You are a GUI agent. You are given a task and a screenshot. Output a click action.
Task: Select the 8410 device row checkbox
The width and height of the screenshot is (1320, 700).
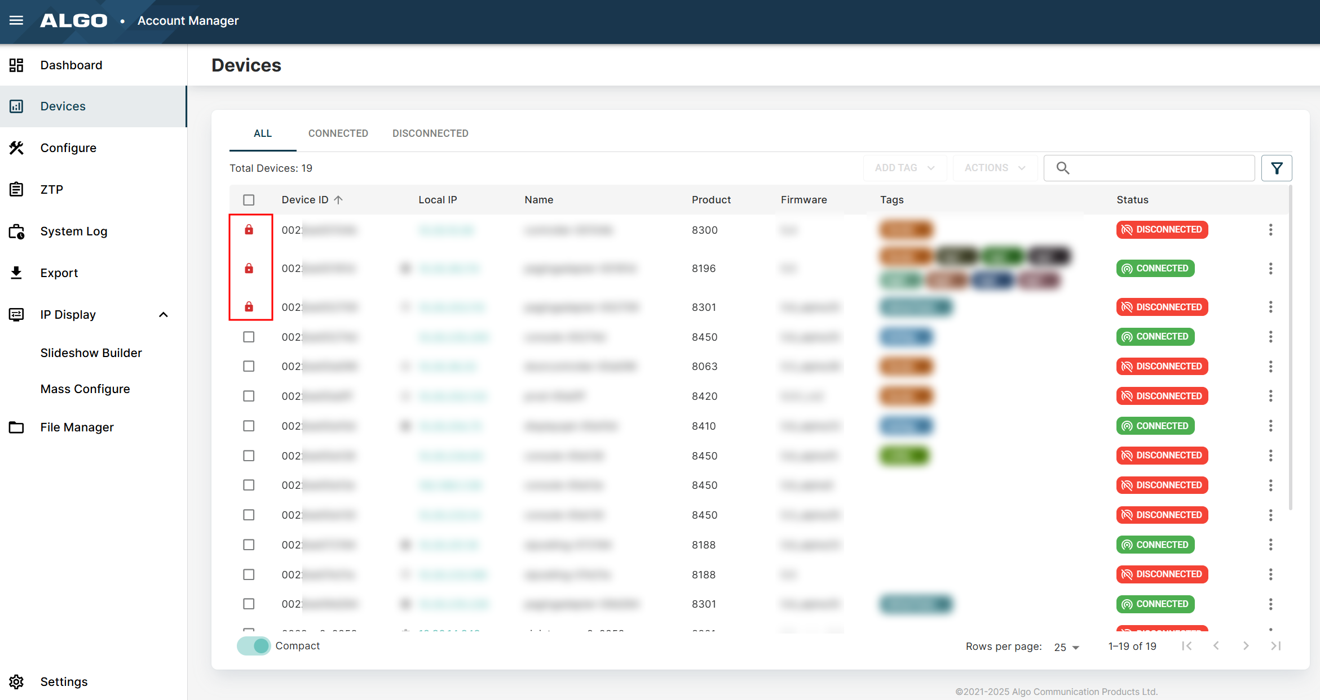[249, 426]
